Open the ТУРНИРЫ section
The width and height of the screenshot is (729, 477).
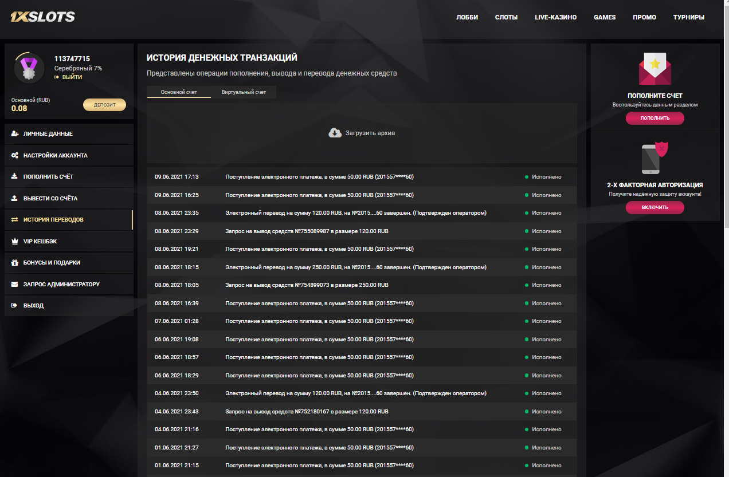click(x=688, y=17)
